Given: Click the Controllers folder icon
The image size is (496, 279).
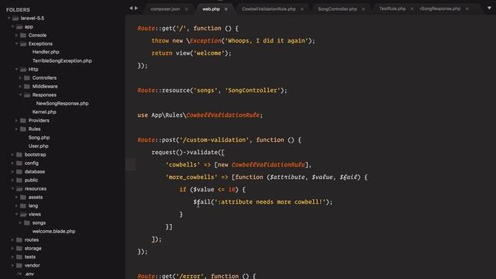Looking at the screenshot, I should tap(27, 77).
